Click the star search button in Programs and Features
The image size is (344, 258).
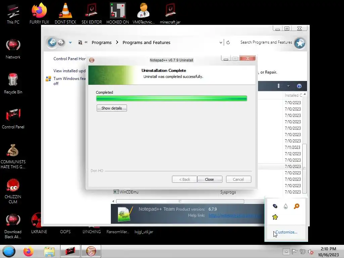(300, 43)
